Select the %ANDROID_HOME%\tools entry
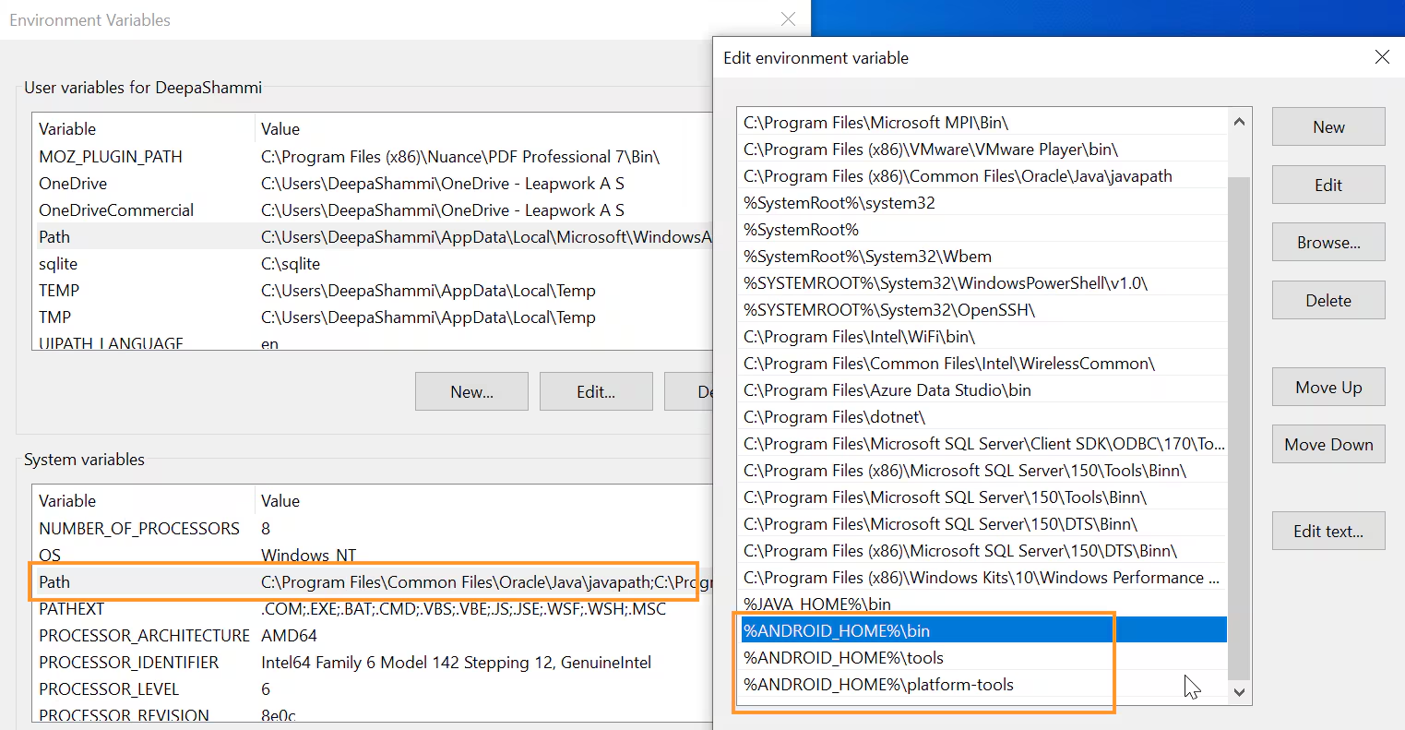Image resolution: width=1405 pixels, height=730 pixels. (x=843, y=658)
